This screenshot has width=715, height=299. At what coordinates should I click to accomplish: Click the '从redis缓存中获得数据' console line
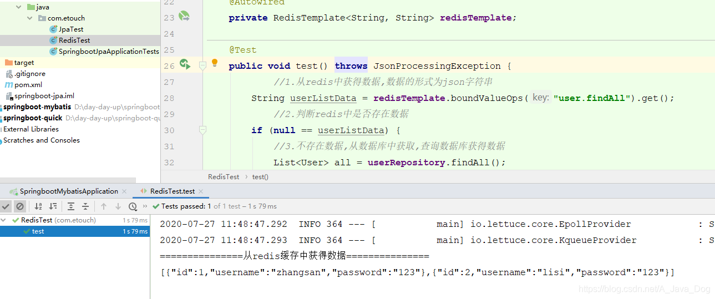[x=295, y=256]
